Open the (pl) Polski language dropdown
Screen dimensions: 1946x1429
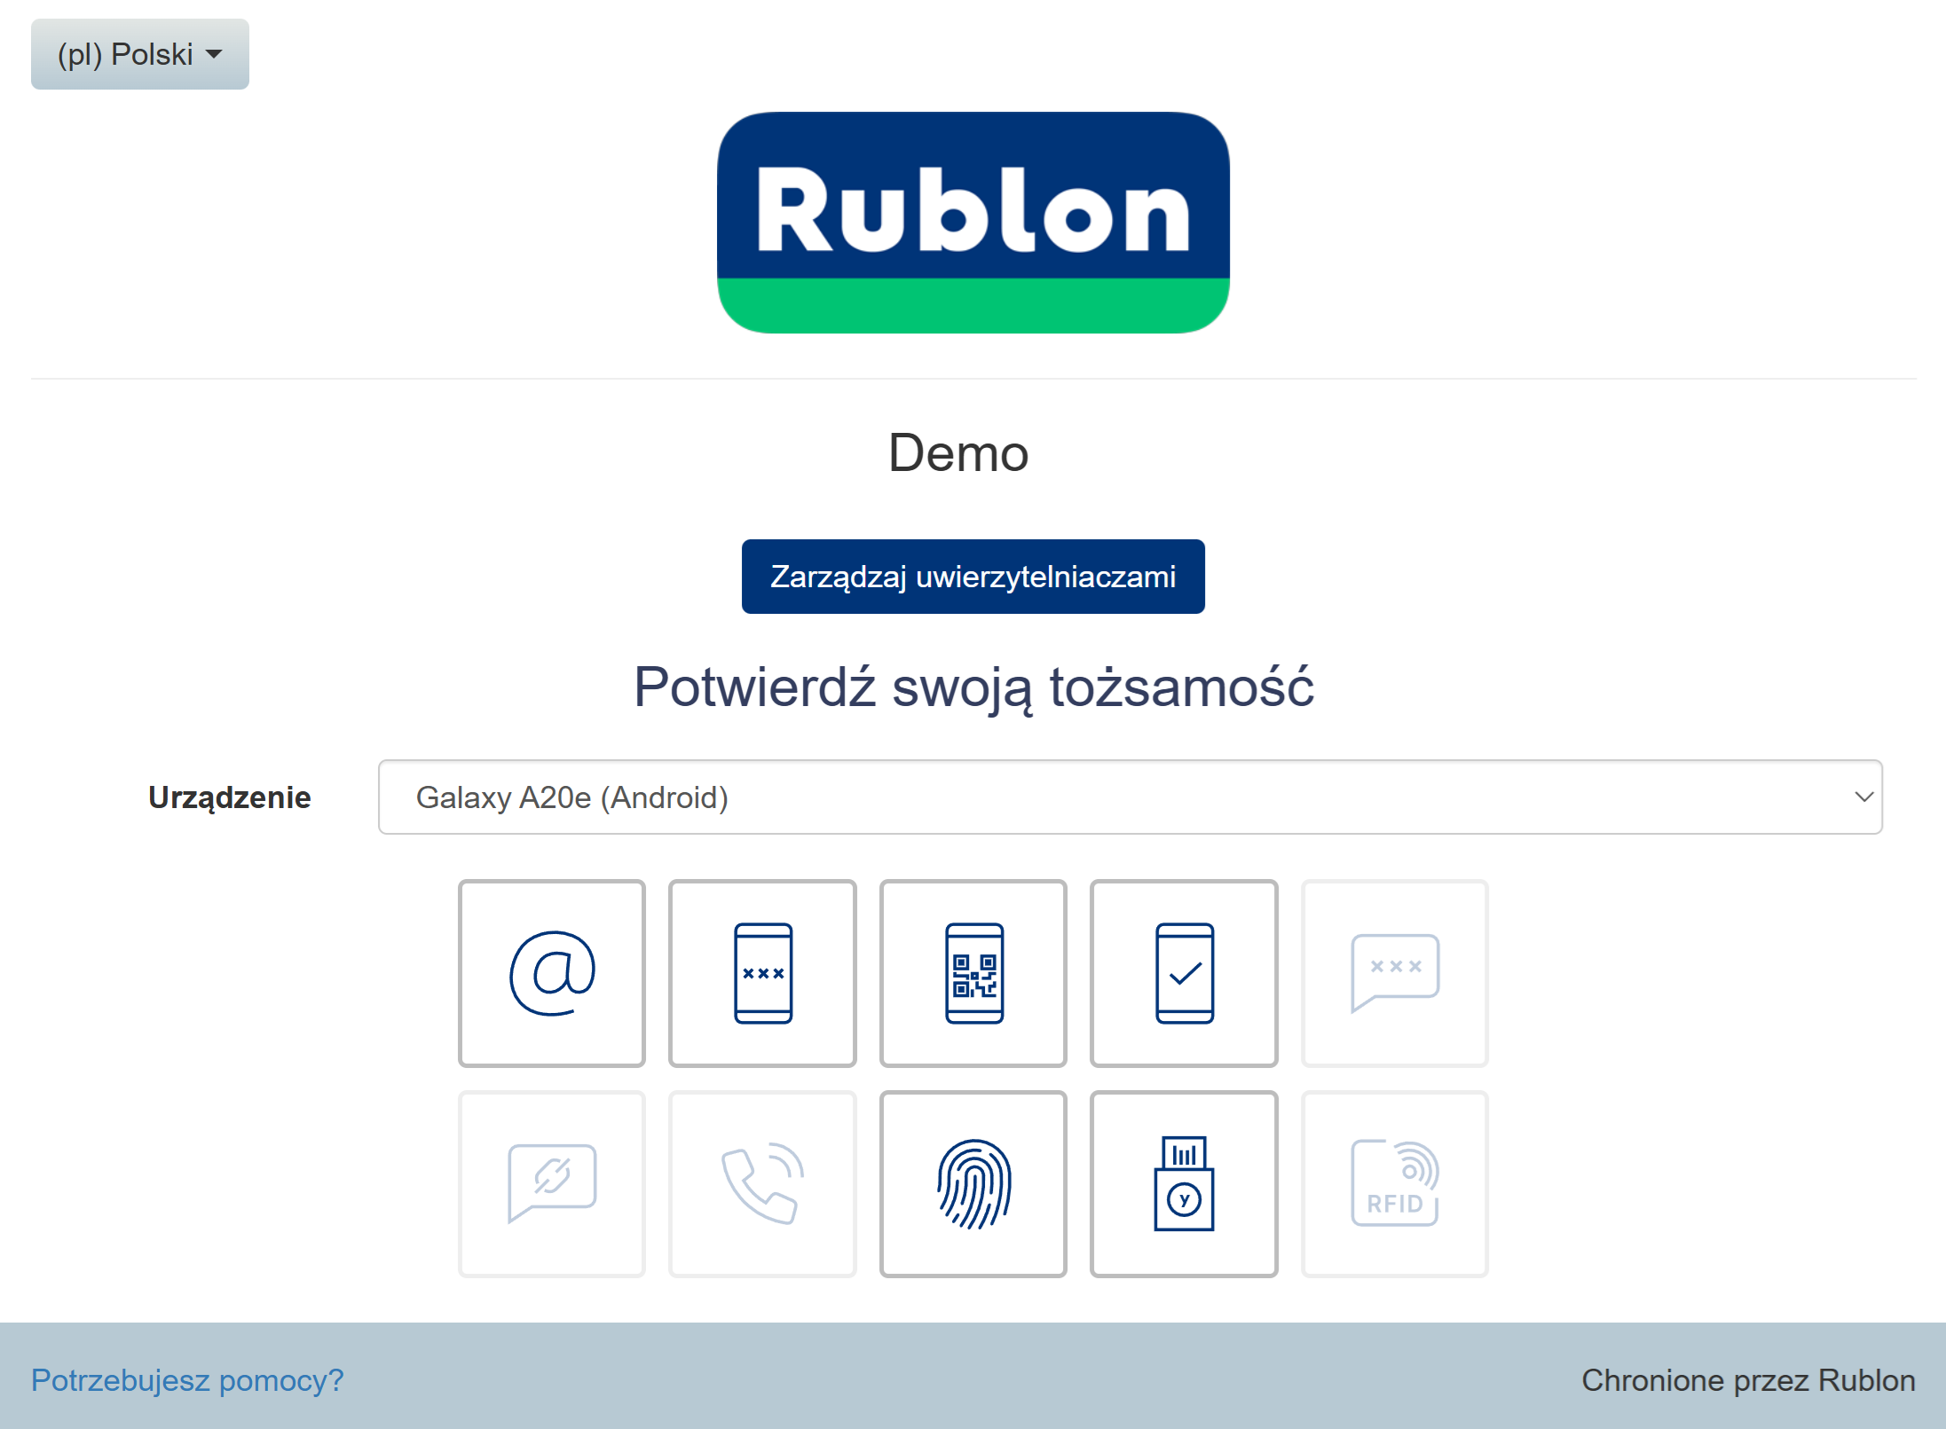(x=139, y=54)
